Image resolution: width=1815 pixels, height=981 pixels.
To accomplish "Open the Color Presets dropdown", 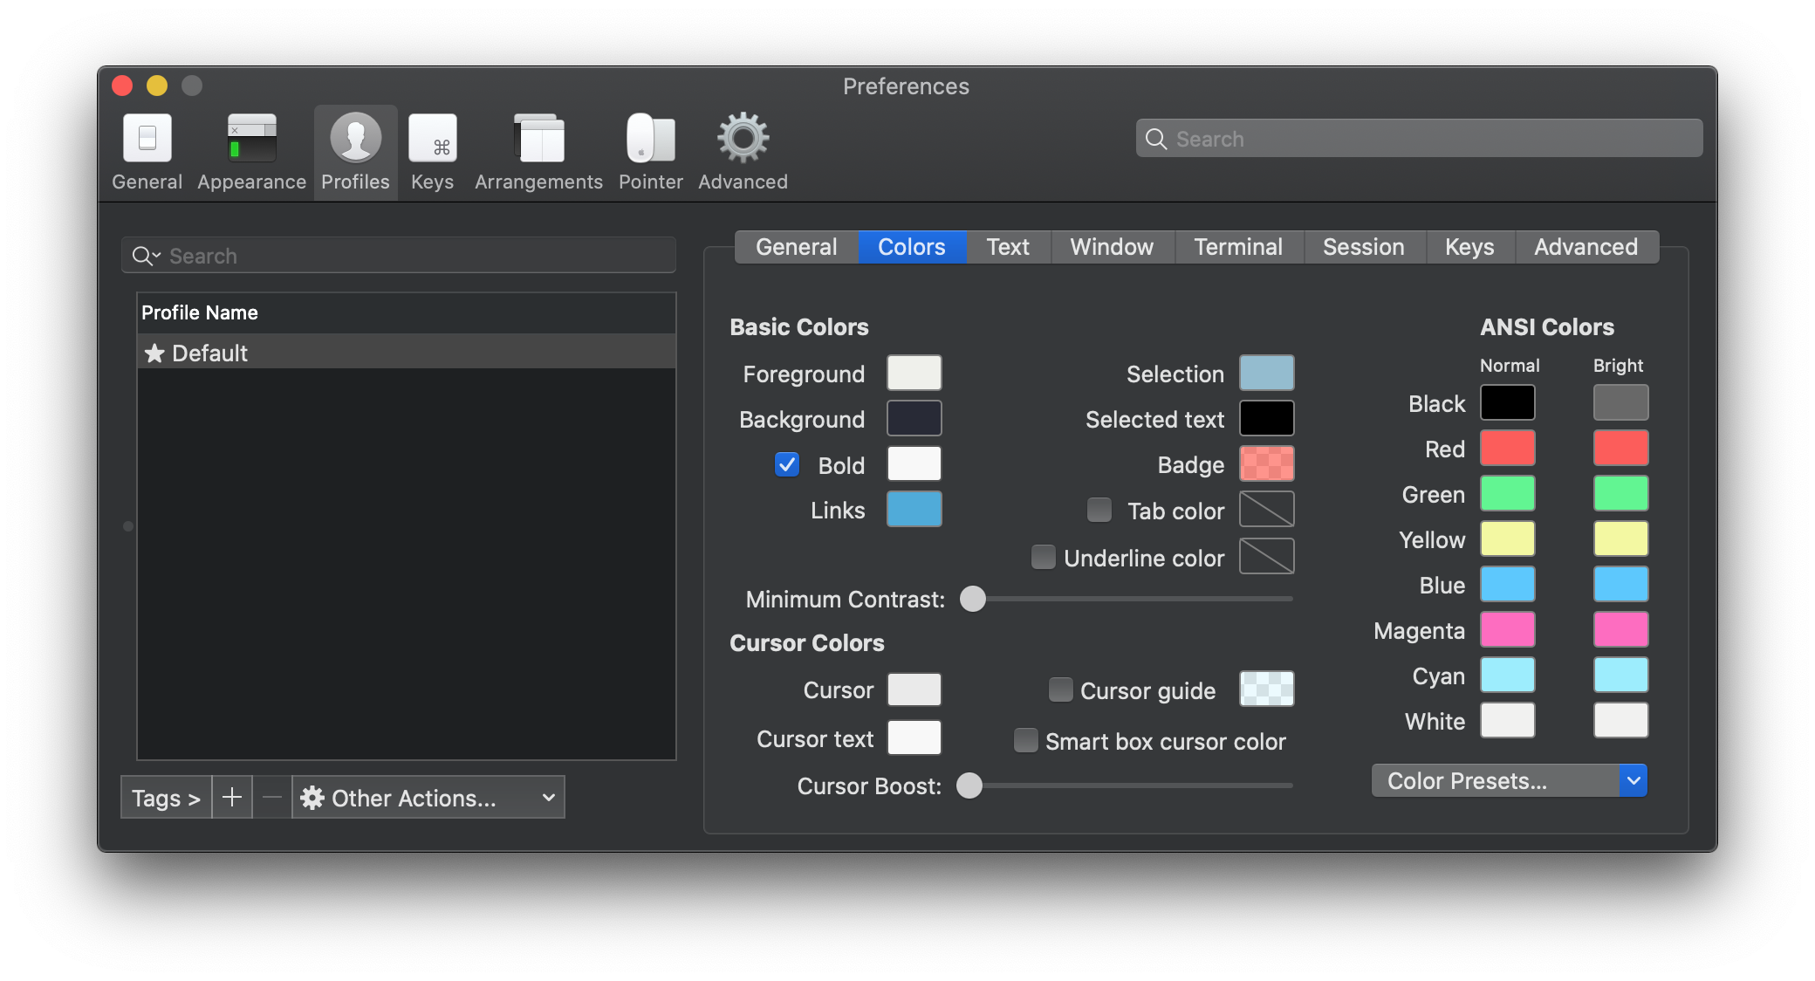I will coord(1510,780).
